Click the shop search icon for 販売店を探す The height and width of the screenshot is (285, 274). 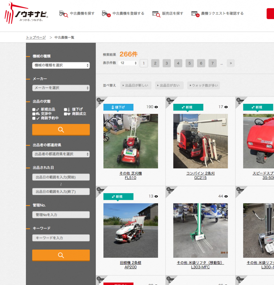click(x=156, y=13)
